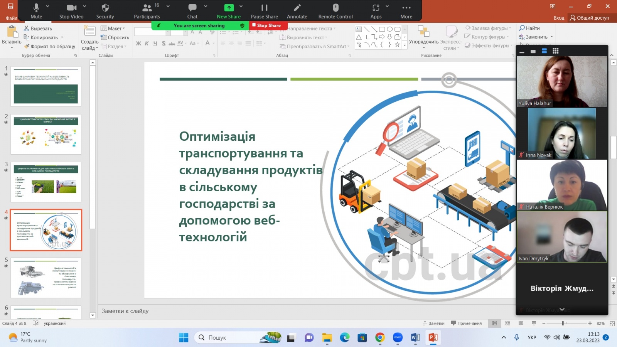Pause the screen share
617x347 pixels.
tap(264, 11)
